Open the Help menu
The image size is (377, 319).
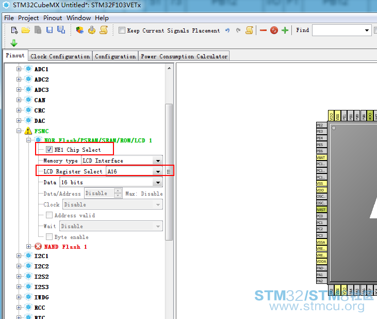tap(102, 18)
